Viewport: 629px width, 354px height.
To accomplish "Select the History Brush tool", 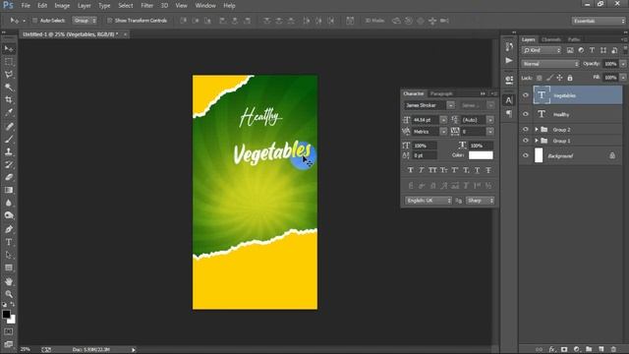I will [x=9, y=164].
